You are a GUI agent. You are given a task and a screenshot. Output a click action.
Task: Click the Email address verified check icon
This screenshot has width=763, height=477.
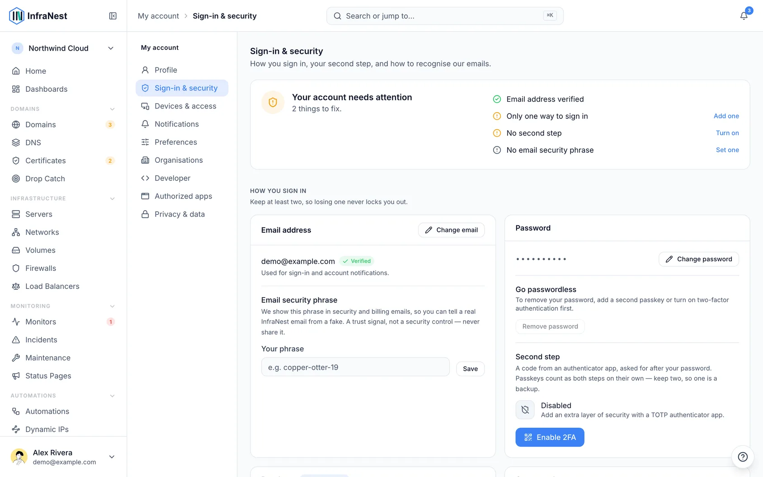pos(497,99)
